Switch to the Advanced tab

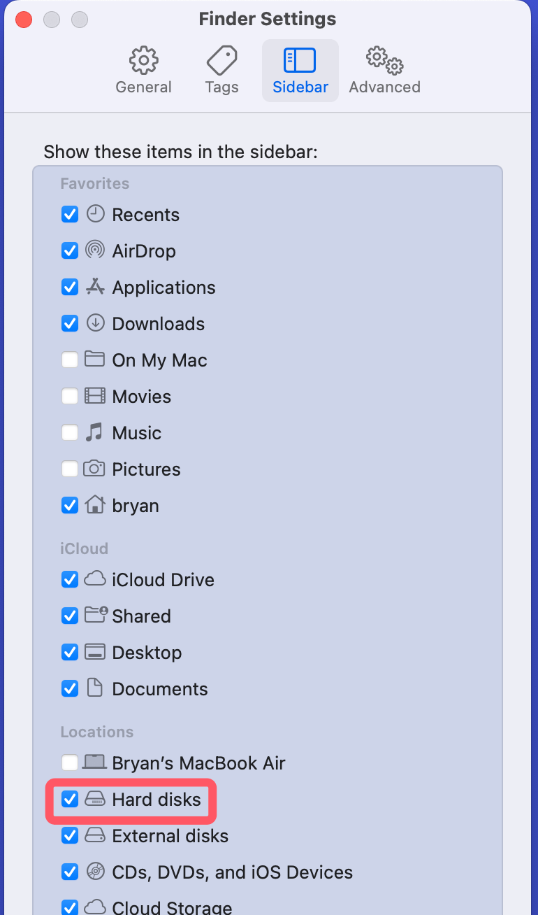tap(384, 70)
